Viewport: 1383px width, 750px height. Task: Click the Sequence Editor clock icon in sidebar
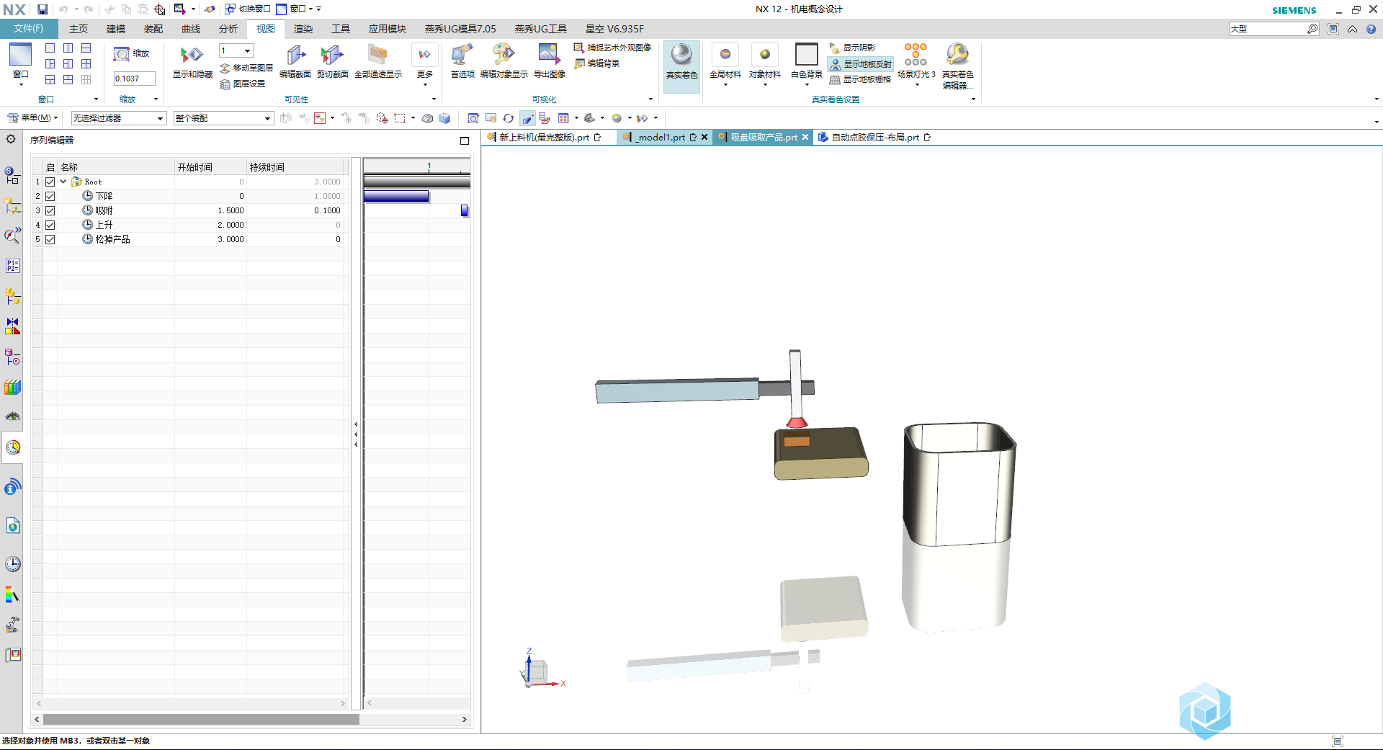click(x=13, y=447)
